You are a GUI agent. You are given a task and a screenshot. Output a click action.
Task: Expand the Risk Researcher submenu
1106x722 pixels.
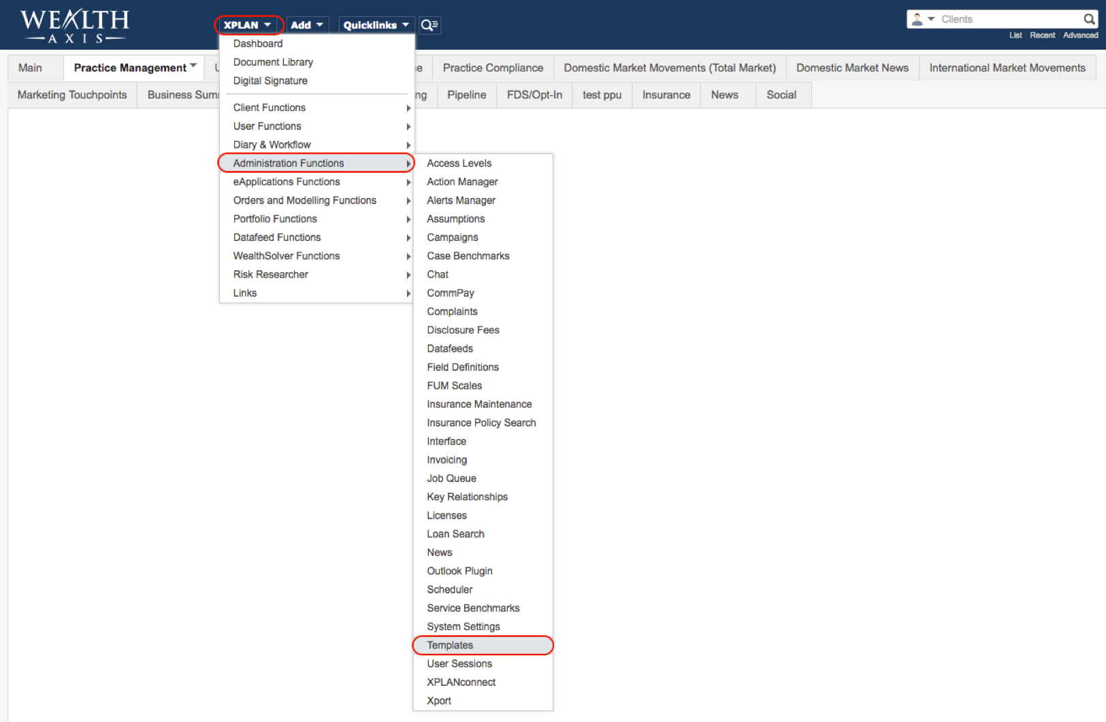[x=317, y=274]
